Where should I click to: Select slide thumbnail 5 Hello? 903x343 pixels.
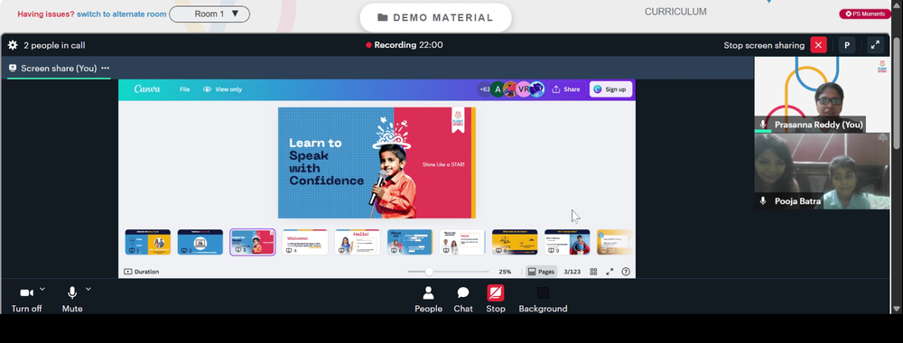click(x=357, y=242)
